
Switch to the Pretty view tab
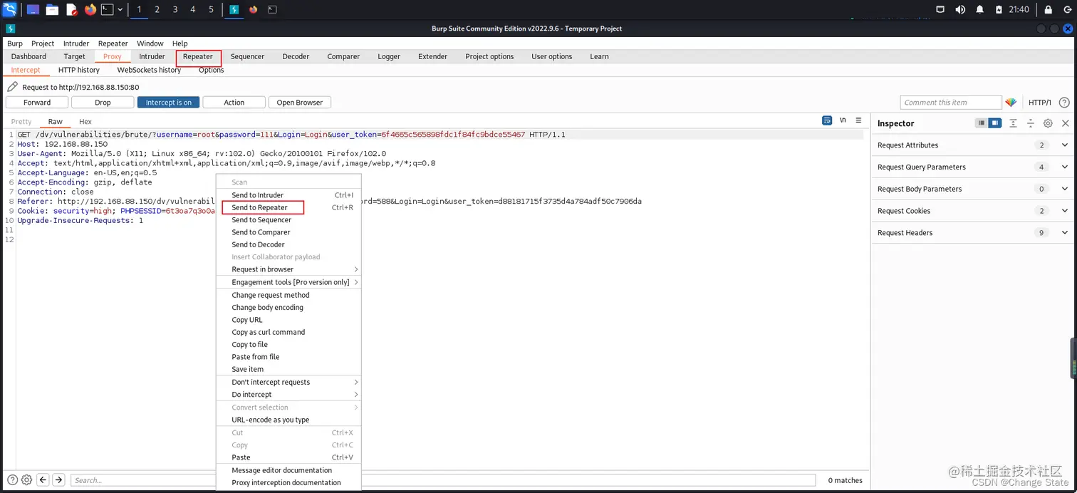point(21,122)
